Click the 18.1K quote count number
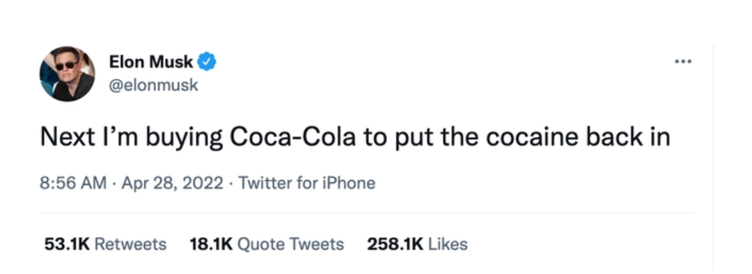Viewport: 752px width, 274px height. (x=211, y=244)
